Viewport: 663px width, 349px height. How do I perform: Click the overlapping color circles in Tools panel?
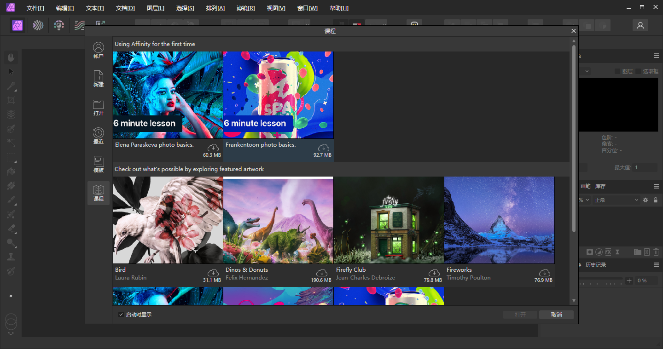pos(11,321)
